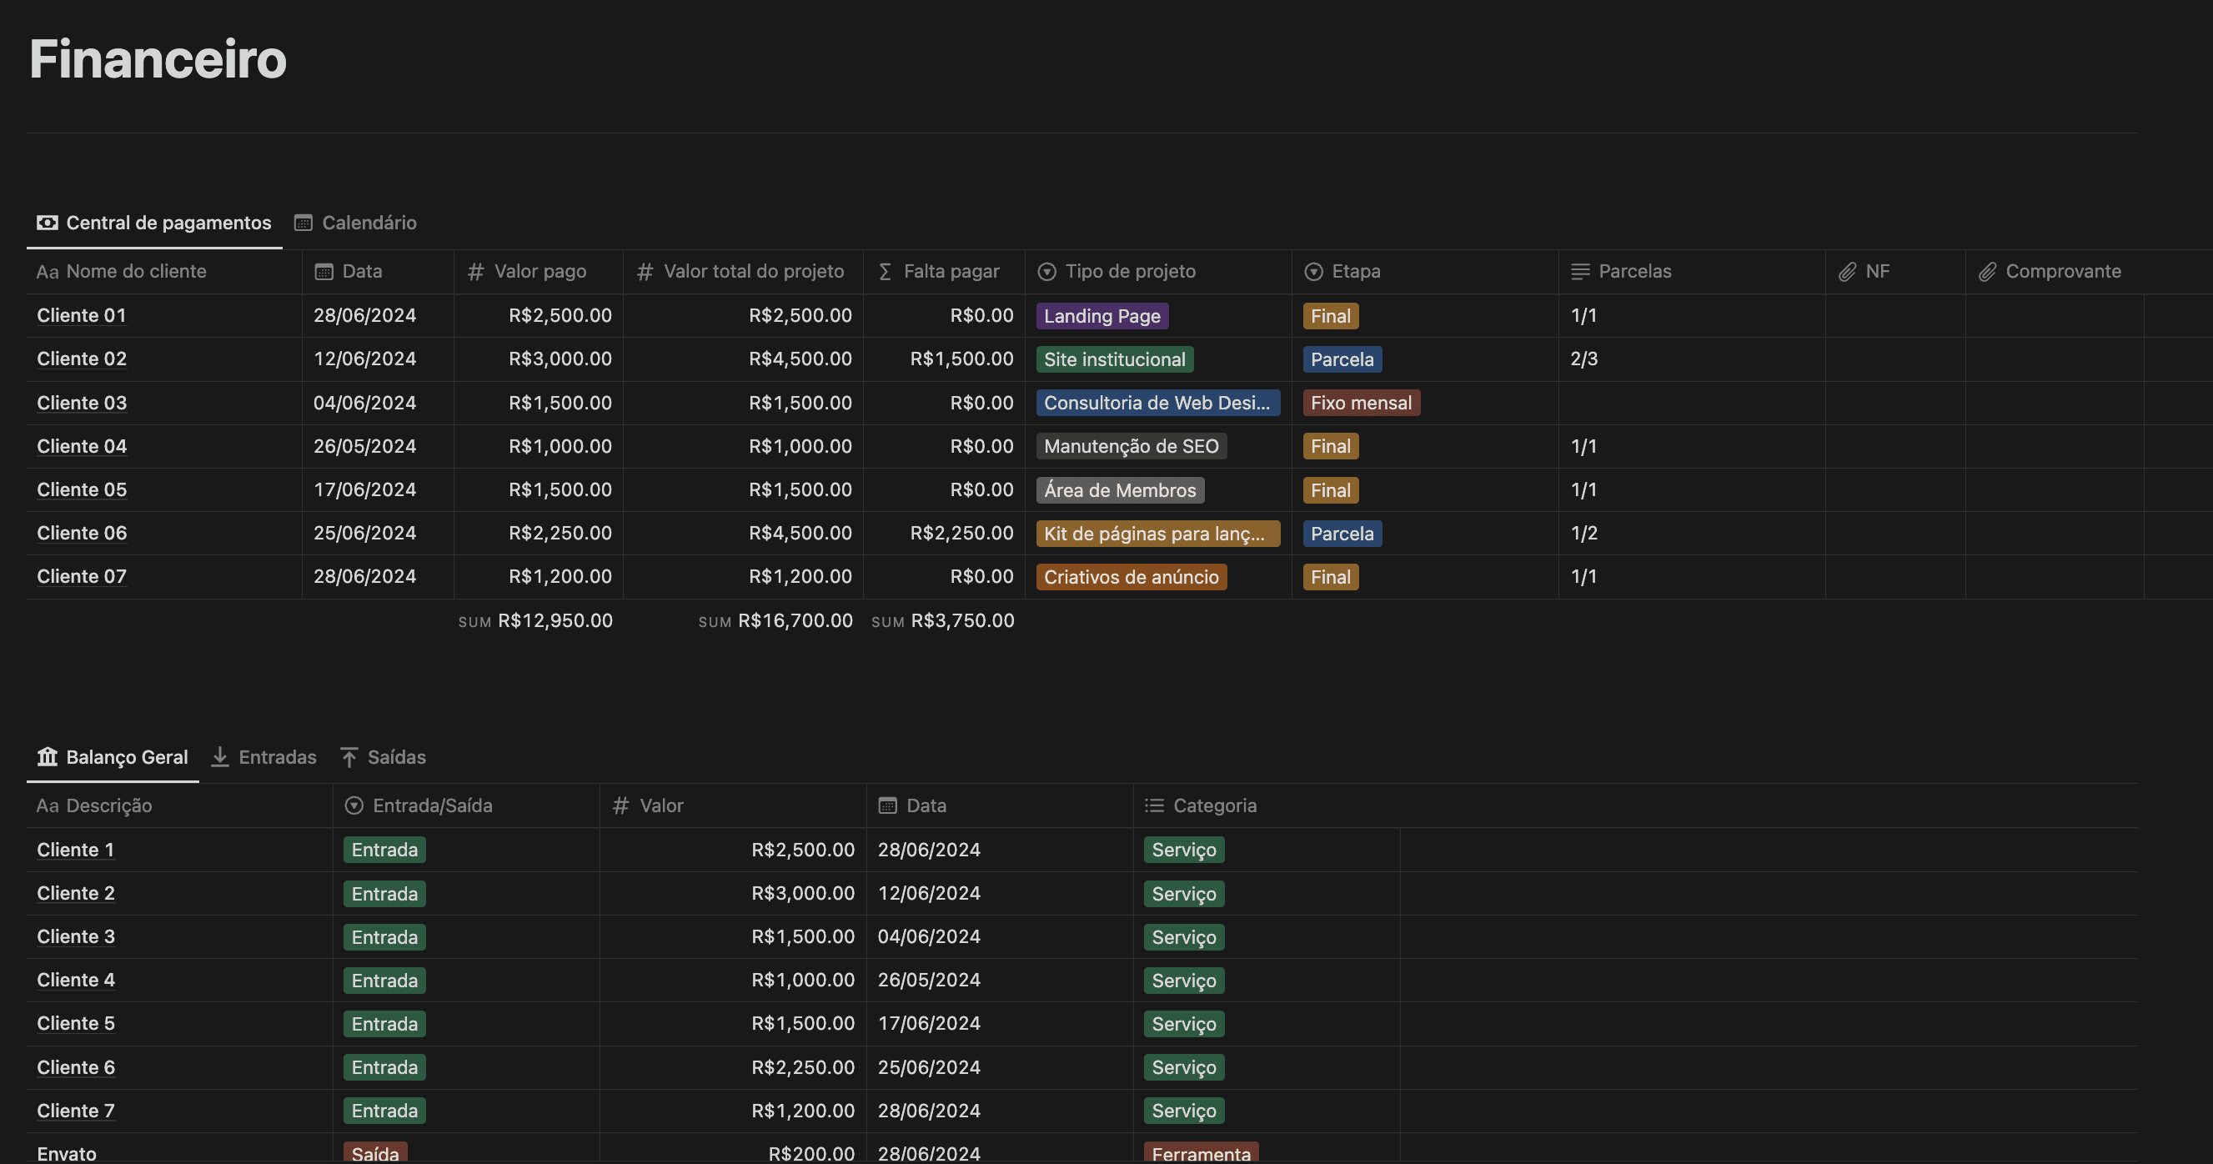The height and width of the screenshot is (1164, 2213).
Task: Click the sigma icon in Falta pagar header
Action: (885, 272)
